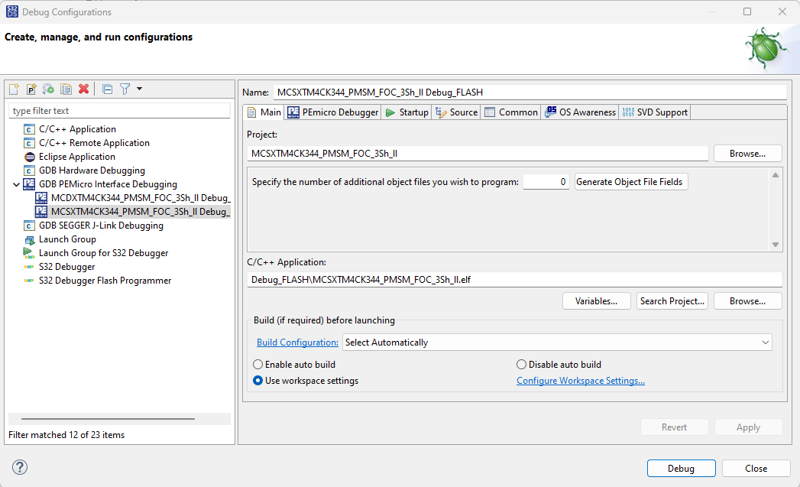Open filter dropdown arrow in toolbar

click(139, 89)
